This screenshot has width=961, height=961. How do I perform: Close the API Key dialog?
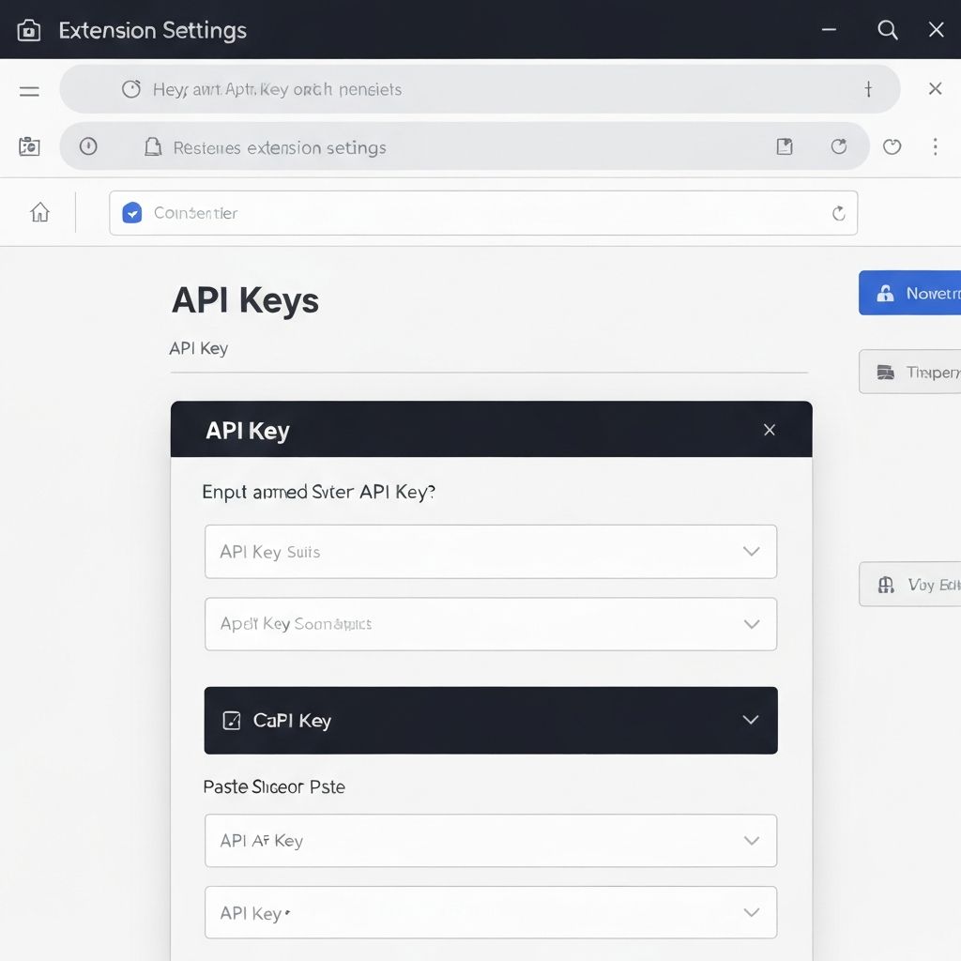click(769, 430)
